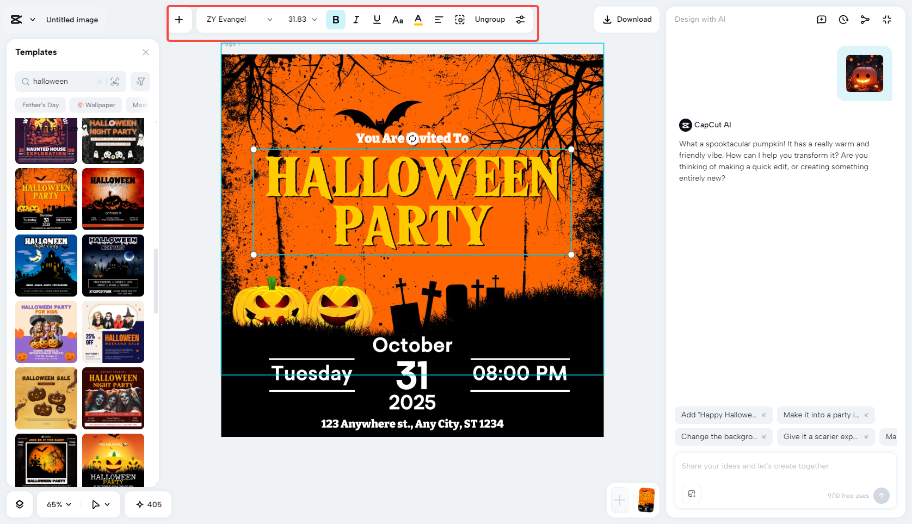Image resolution: width=912 pixels, height=524 pixels.
Task: Click the Ungroup option in the toolbar
Action: (x=489, y=19)
